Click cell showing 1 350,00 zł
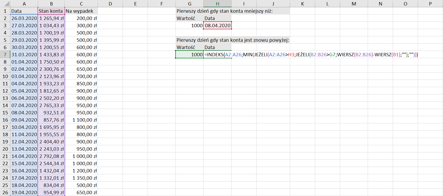 point(81,178)
